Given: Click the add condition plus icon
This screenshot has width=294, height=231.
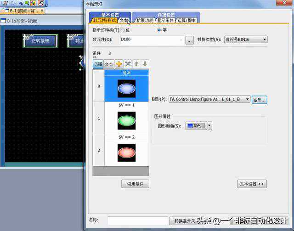Looking at the screenshot, I should tap(119, 64).
